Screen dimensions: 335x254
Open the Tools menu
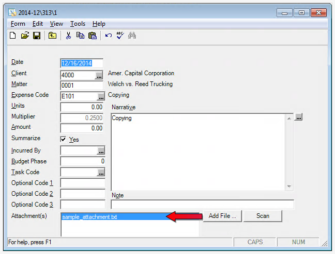click(x=78, y=24)
